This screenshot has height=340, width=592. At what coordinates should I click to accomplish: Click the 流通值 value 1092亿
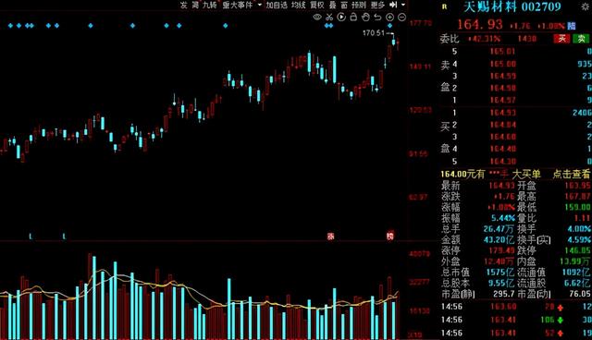tap(576, 273)
